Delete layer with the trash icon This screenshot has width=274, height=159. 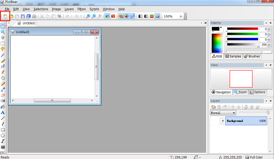coord(219,107)
